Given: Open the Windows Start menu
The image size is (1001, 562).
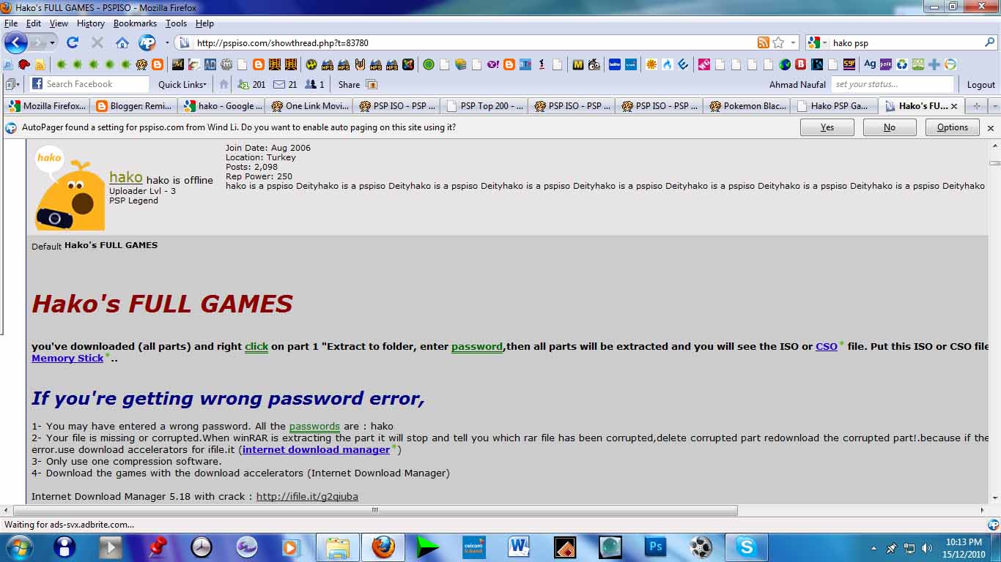Looking at the screenshot, I should tap(19, 547).
